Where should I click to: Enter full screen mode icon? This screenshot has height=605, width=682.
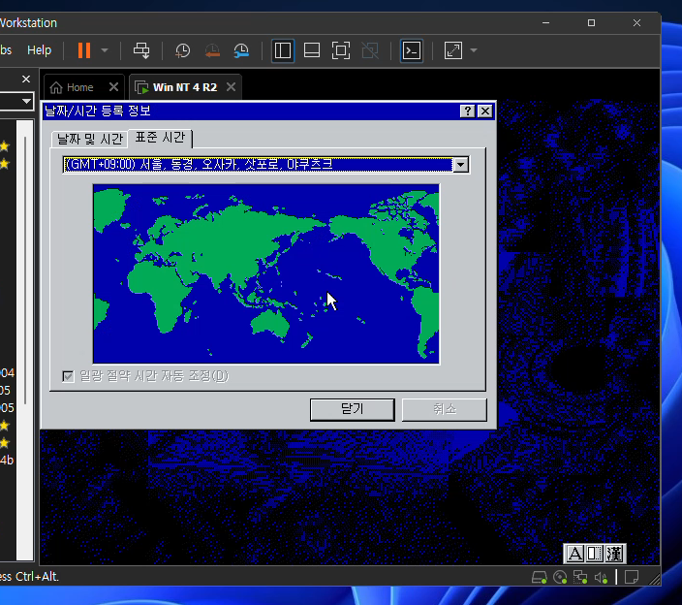341,50
